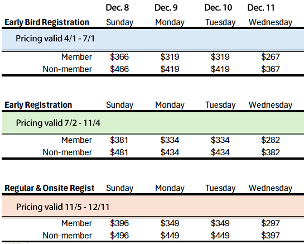Click Regular Non-member Wednesday price $397
This screenshot has height=244, width=304.
(271, 236)
